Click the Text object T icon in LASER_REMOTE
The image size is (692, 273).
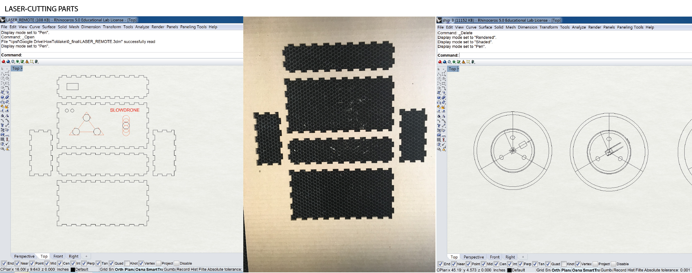tap(2, 125)
